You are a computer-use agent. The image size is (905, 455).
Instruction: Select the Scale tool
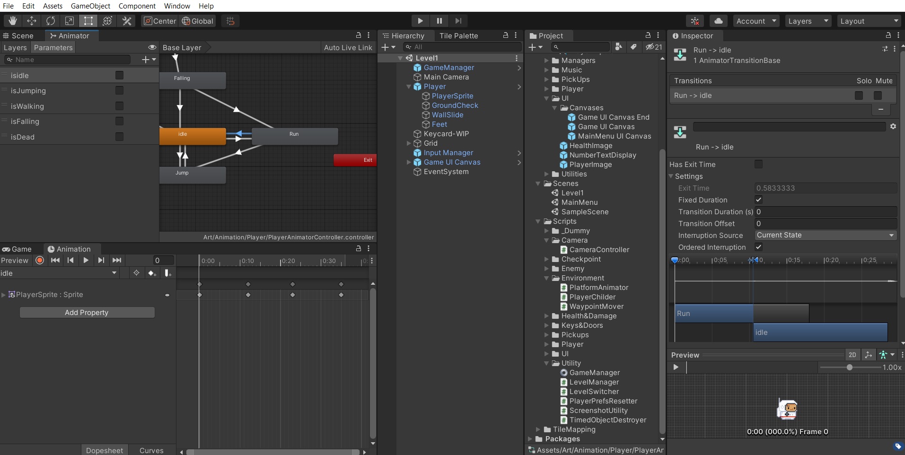coord(69,21)
